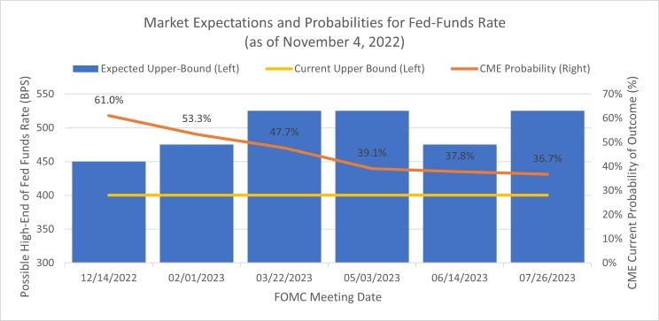Image resolution: width=659 pixels, height=321 pixels.
Task: Click the 36.7% data label
Action: [547, 159]
